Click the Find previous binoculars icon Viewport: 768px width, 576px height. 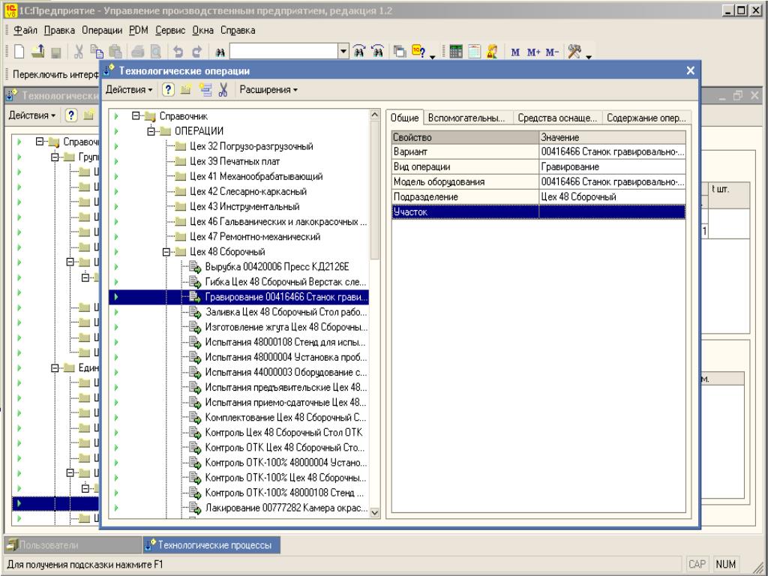pyautogui.click(x=377, y=52)
